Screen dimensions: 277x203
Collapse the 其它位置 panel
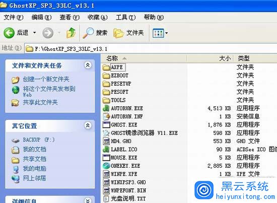pos(88,125)
